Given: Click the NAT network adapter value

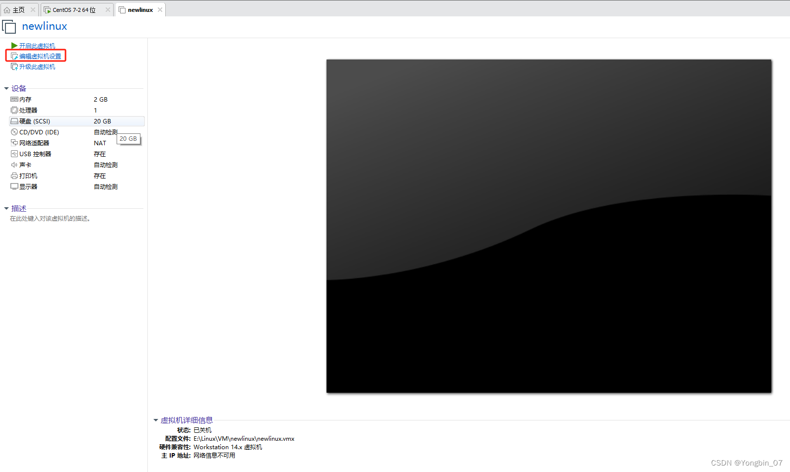Looking at the screenshot, I should 100,143.
